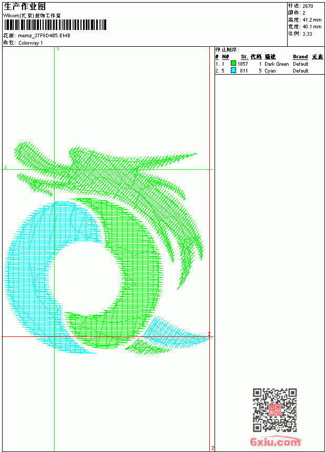Click the Colorway 1 label
Image resolution: width=326 pixels, height=452 pixels.
(x=30, y=43)
